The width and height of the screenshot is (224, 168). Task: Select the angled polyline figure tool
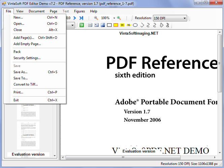click(x=142, y=25)
